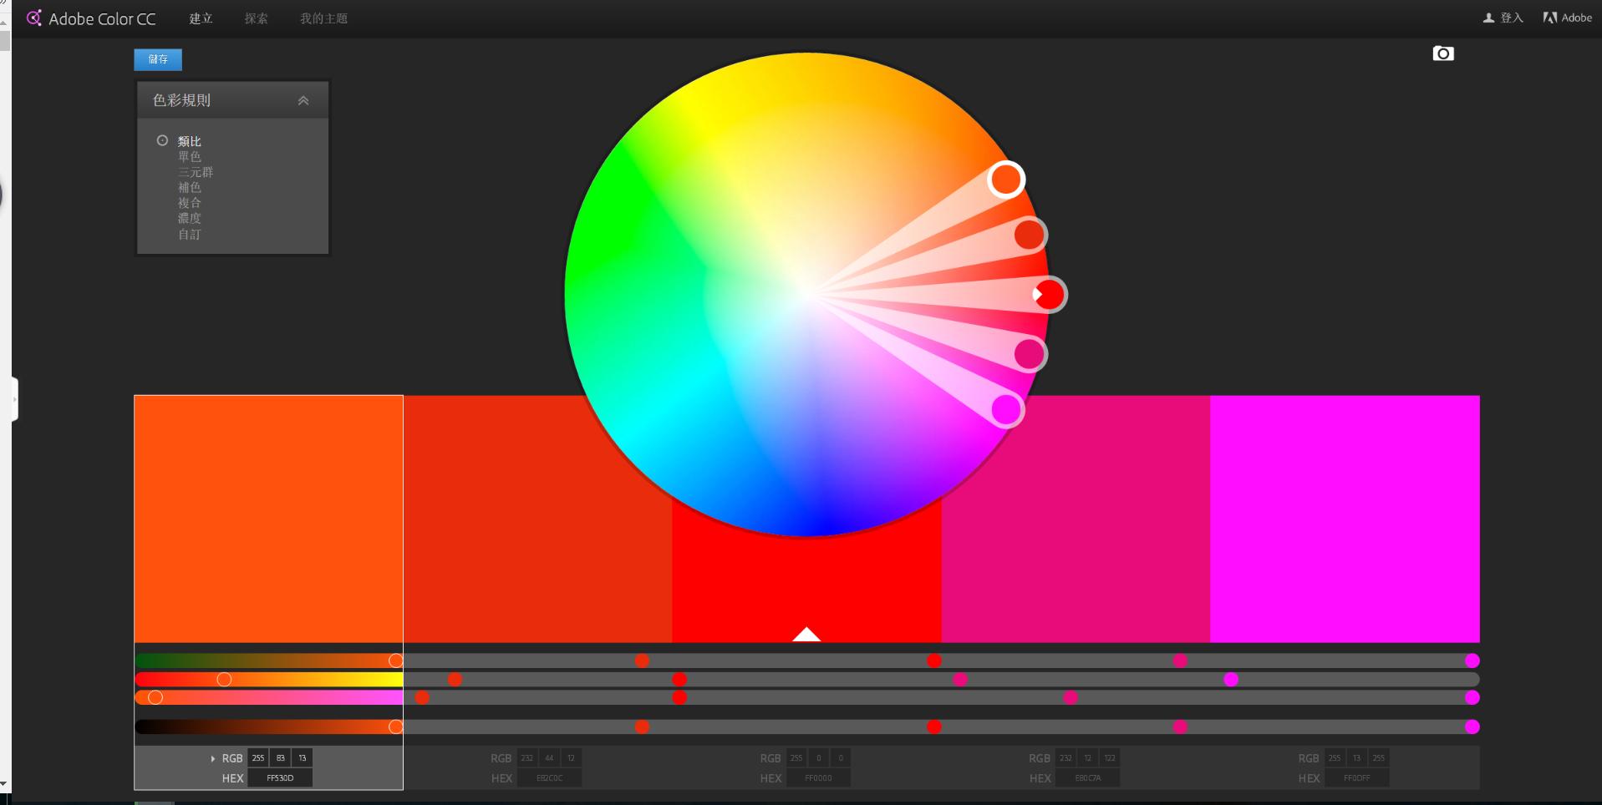Select the 複合 color rule
Screen dimensions: 1602x805
click(x=189, y=203)
